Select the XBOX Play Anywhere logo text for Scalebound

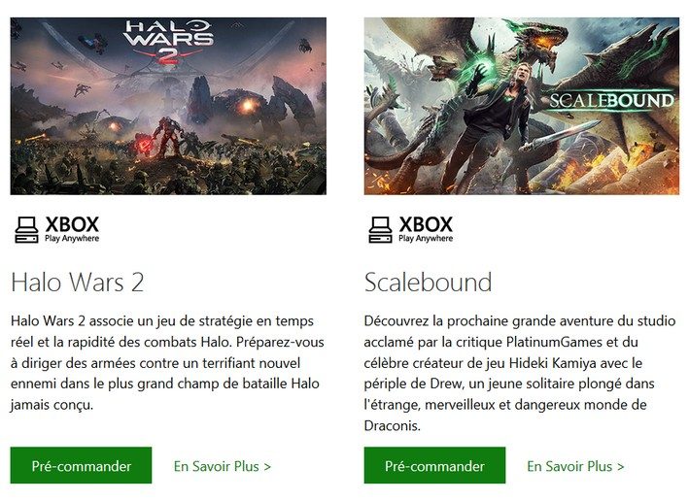[426, 229]
